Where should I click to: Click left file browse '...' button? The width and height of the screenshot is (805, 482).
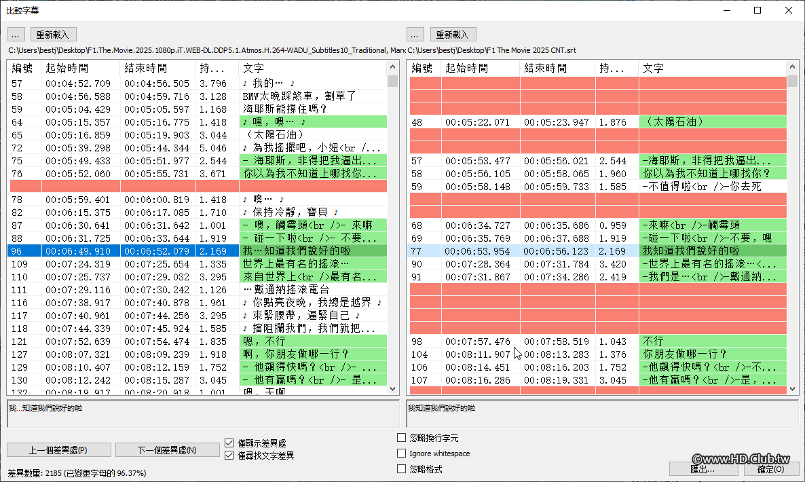point(16,35)
